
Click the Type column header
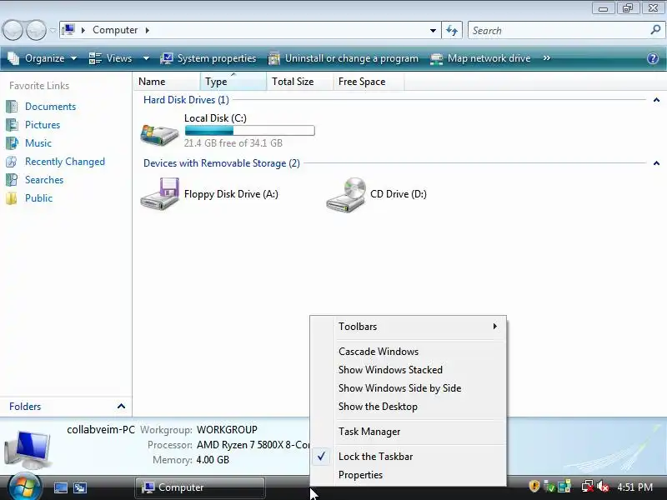click(233, 81)
